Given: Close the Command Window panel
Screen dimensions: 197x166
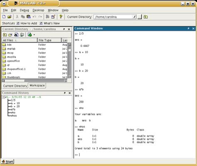Looking at the screenshot, I should pos(193,29).
